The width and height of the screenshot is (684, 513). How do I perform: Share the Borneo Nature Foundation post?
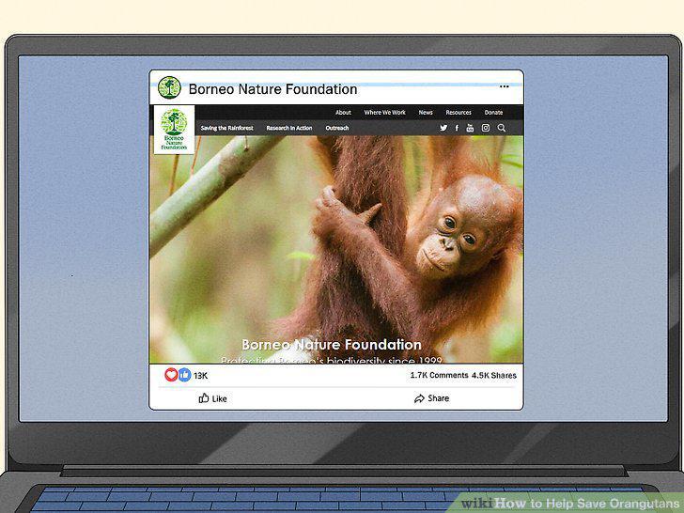pyautogui.click(x=431, y=398)
